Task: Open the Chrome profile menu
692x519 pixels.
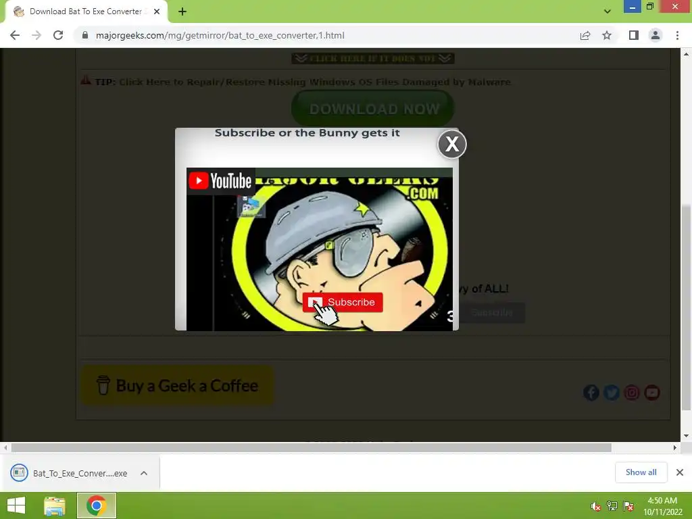Action: point(656,35)
